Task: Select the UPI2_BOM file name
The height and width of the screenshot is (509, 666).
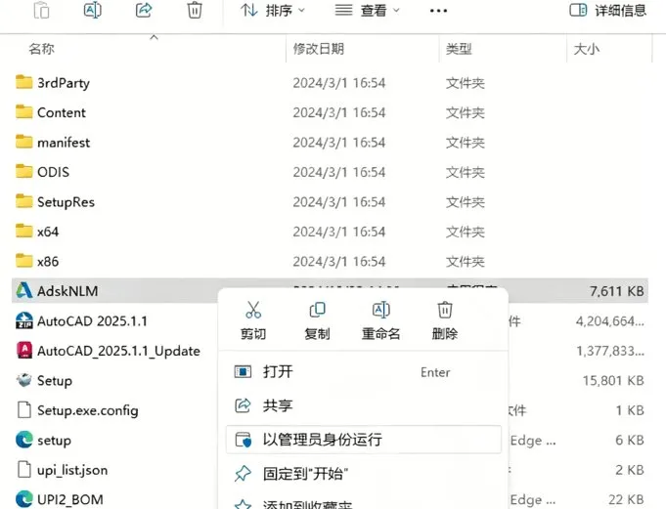Action: [70, 499]
